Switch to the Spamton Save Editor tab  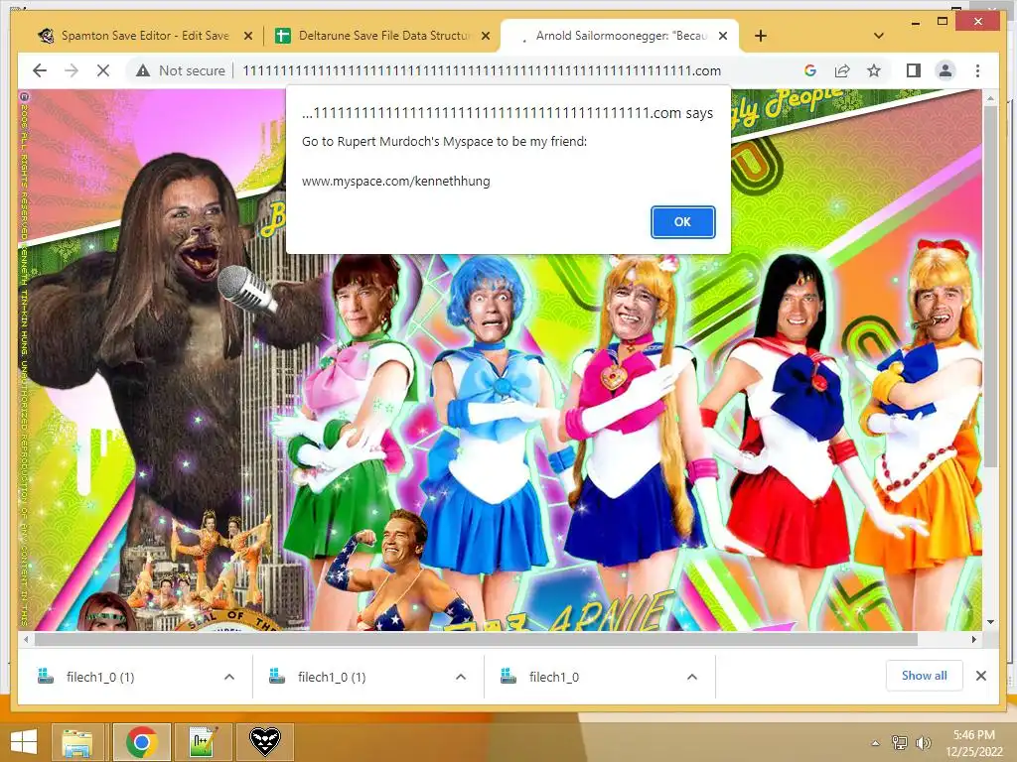[x=144, y=36]
